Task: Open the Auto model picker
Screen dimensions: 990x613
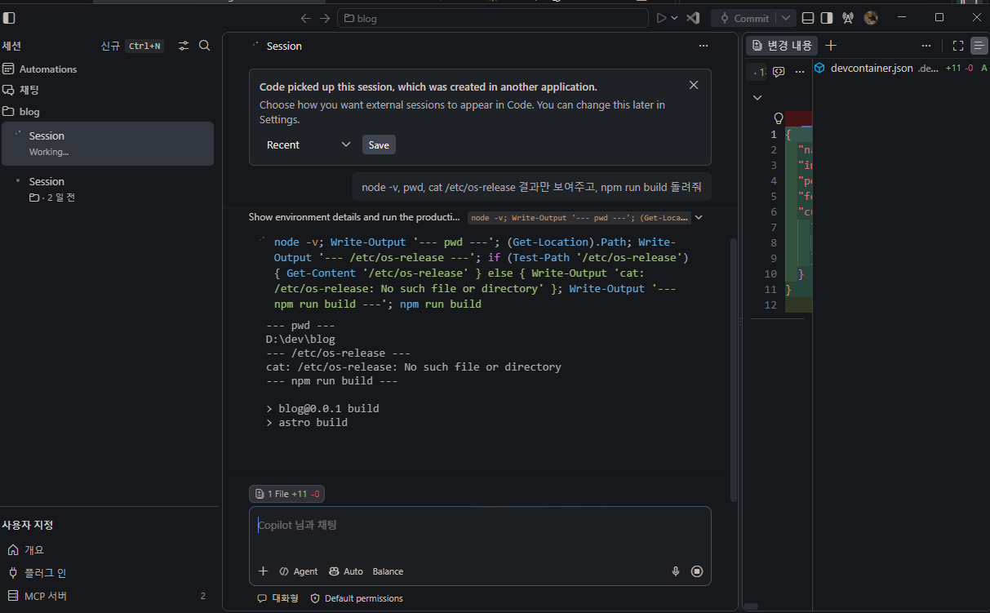Action: pos(346,571)
